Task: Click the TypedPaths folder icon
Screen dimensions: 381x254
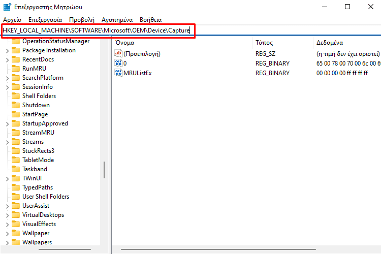Action: click(16, 187)
